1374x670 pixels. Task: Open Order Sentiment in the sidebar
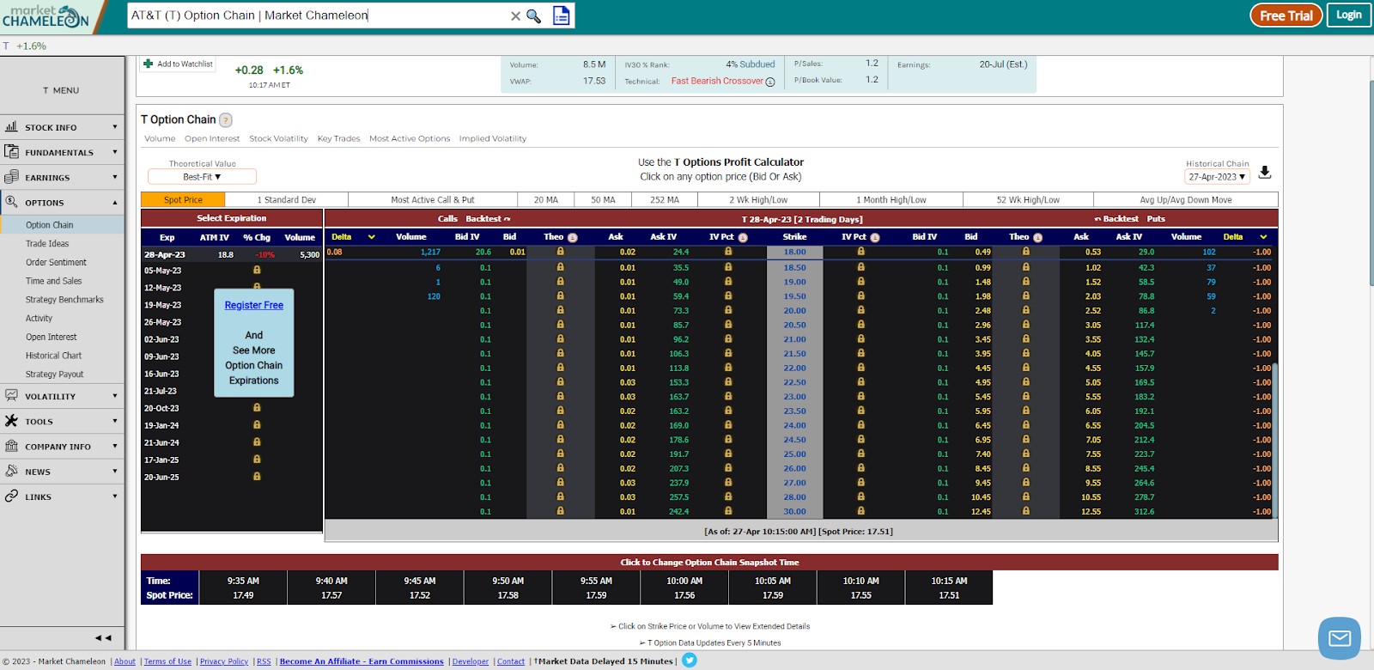tap(56, 262)
